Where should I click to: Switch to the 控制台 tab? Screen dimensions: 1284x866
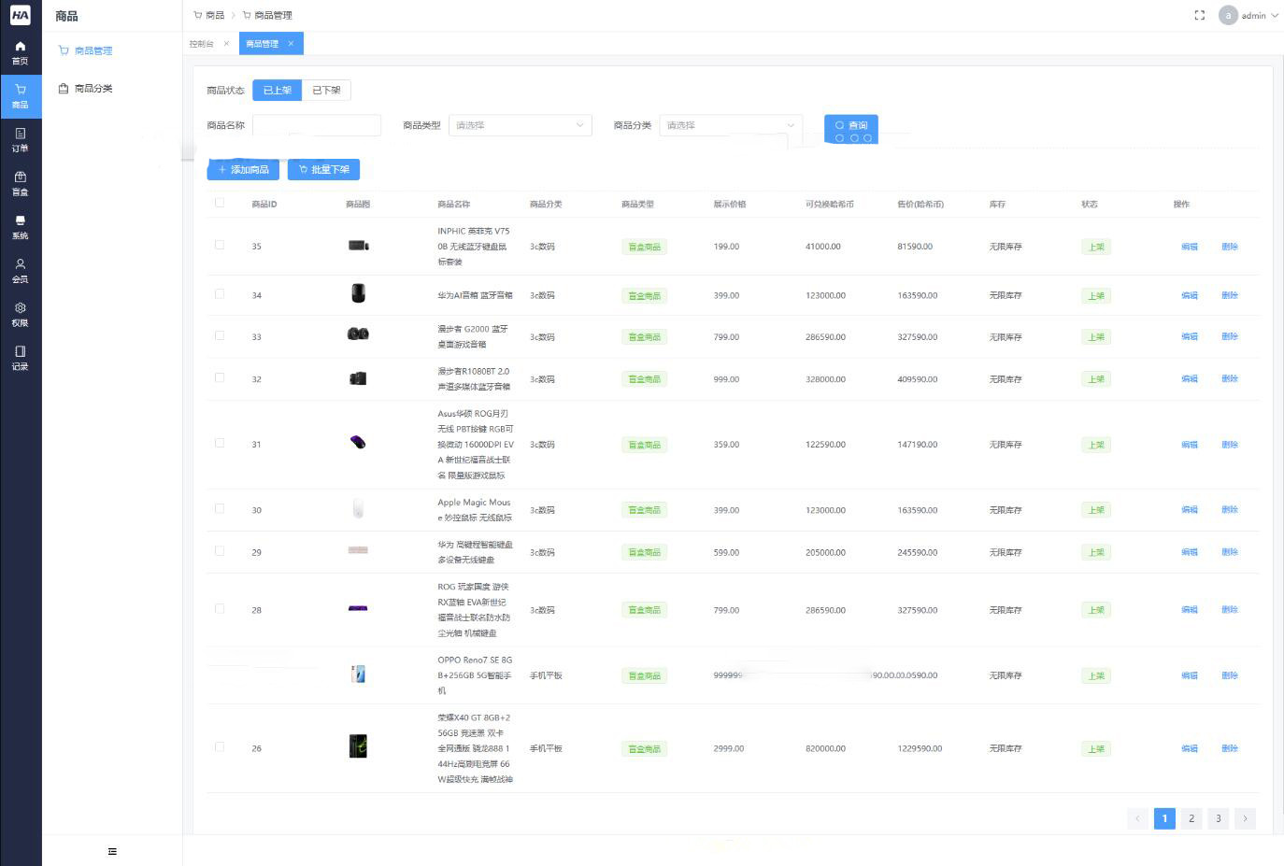(201, 44)
